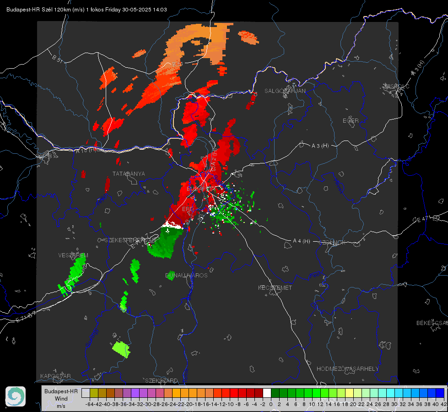Select the Somogy county label
448x412 pixels.
tap(92, 338)
